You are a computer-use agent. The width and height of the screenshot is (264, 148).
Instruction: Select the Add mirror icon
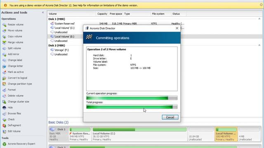pyautogui.click(x=5, y=54)
